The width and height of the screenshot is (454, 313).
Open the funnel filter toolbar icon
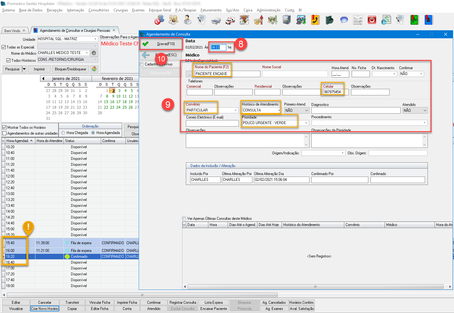244,20
